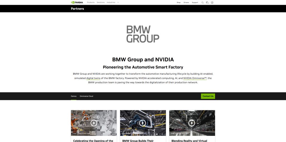Expand the Industries menu
This screenshot has height=142, width=286.
point(111,2)
